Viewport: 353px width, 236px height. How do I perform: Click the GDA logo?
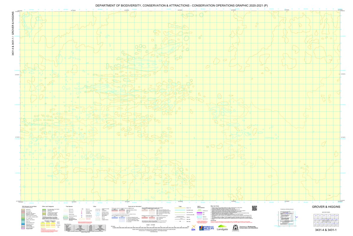pos(194,228)
